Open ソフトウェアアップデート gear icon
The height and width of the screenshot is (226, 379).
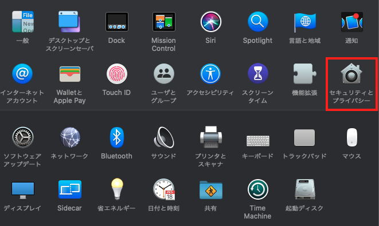(x=23, y=137)
